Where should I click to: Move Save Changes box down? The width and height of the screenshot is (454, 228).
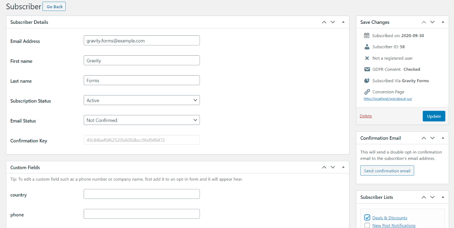pos(432,22)
